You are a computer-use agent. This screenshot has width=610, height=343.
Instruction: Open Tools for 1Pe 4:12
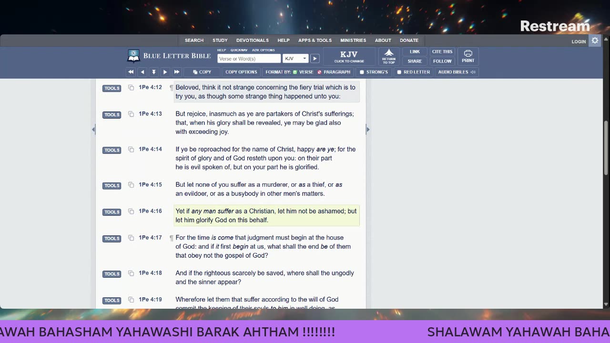(x=112, y=88)
